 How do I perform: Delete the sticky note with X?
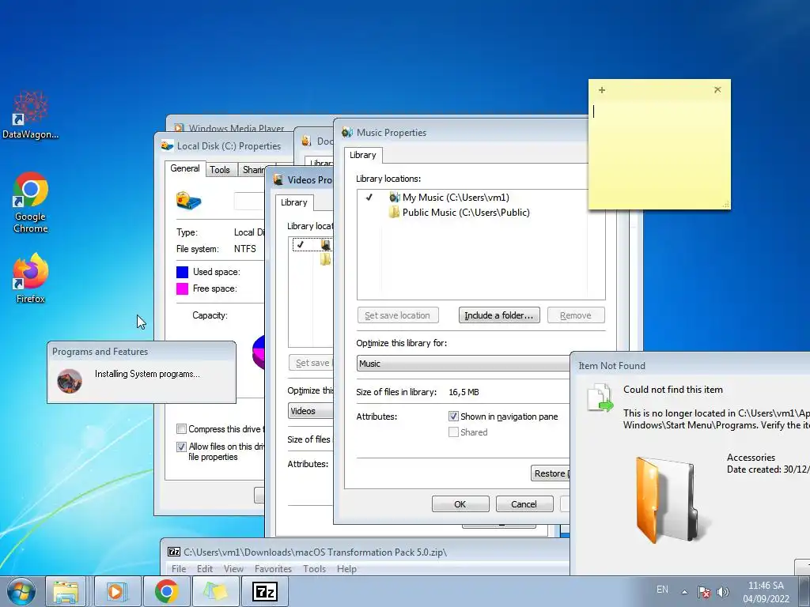717,90
